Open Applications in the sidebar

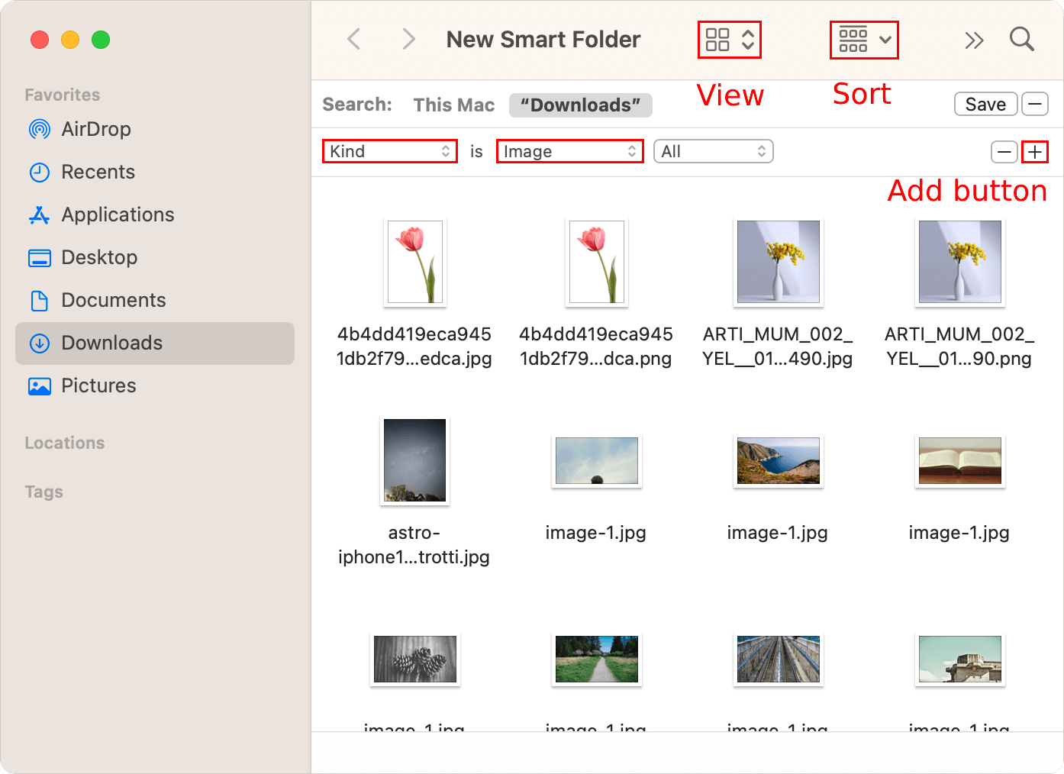pos(155,214)
